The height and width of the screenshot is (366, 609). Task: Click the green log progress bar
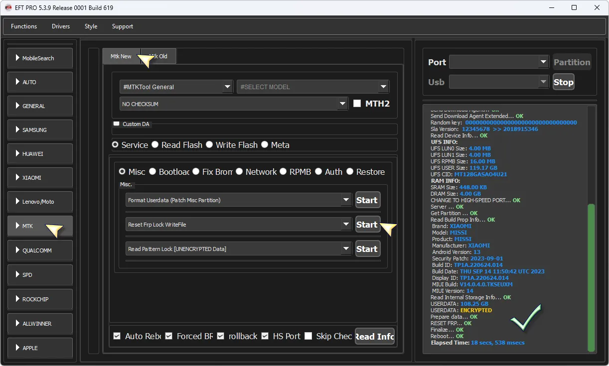pos(591,277)
